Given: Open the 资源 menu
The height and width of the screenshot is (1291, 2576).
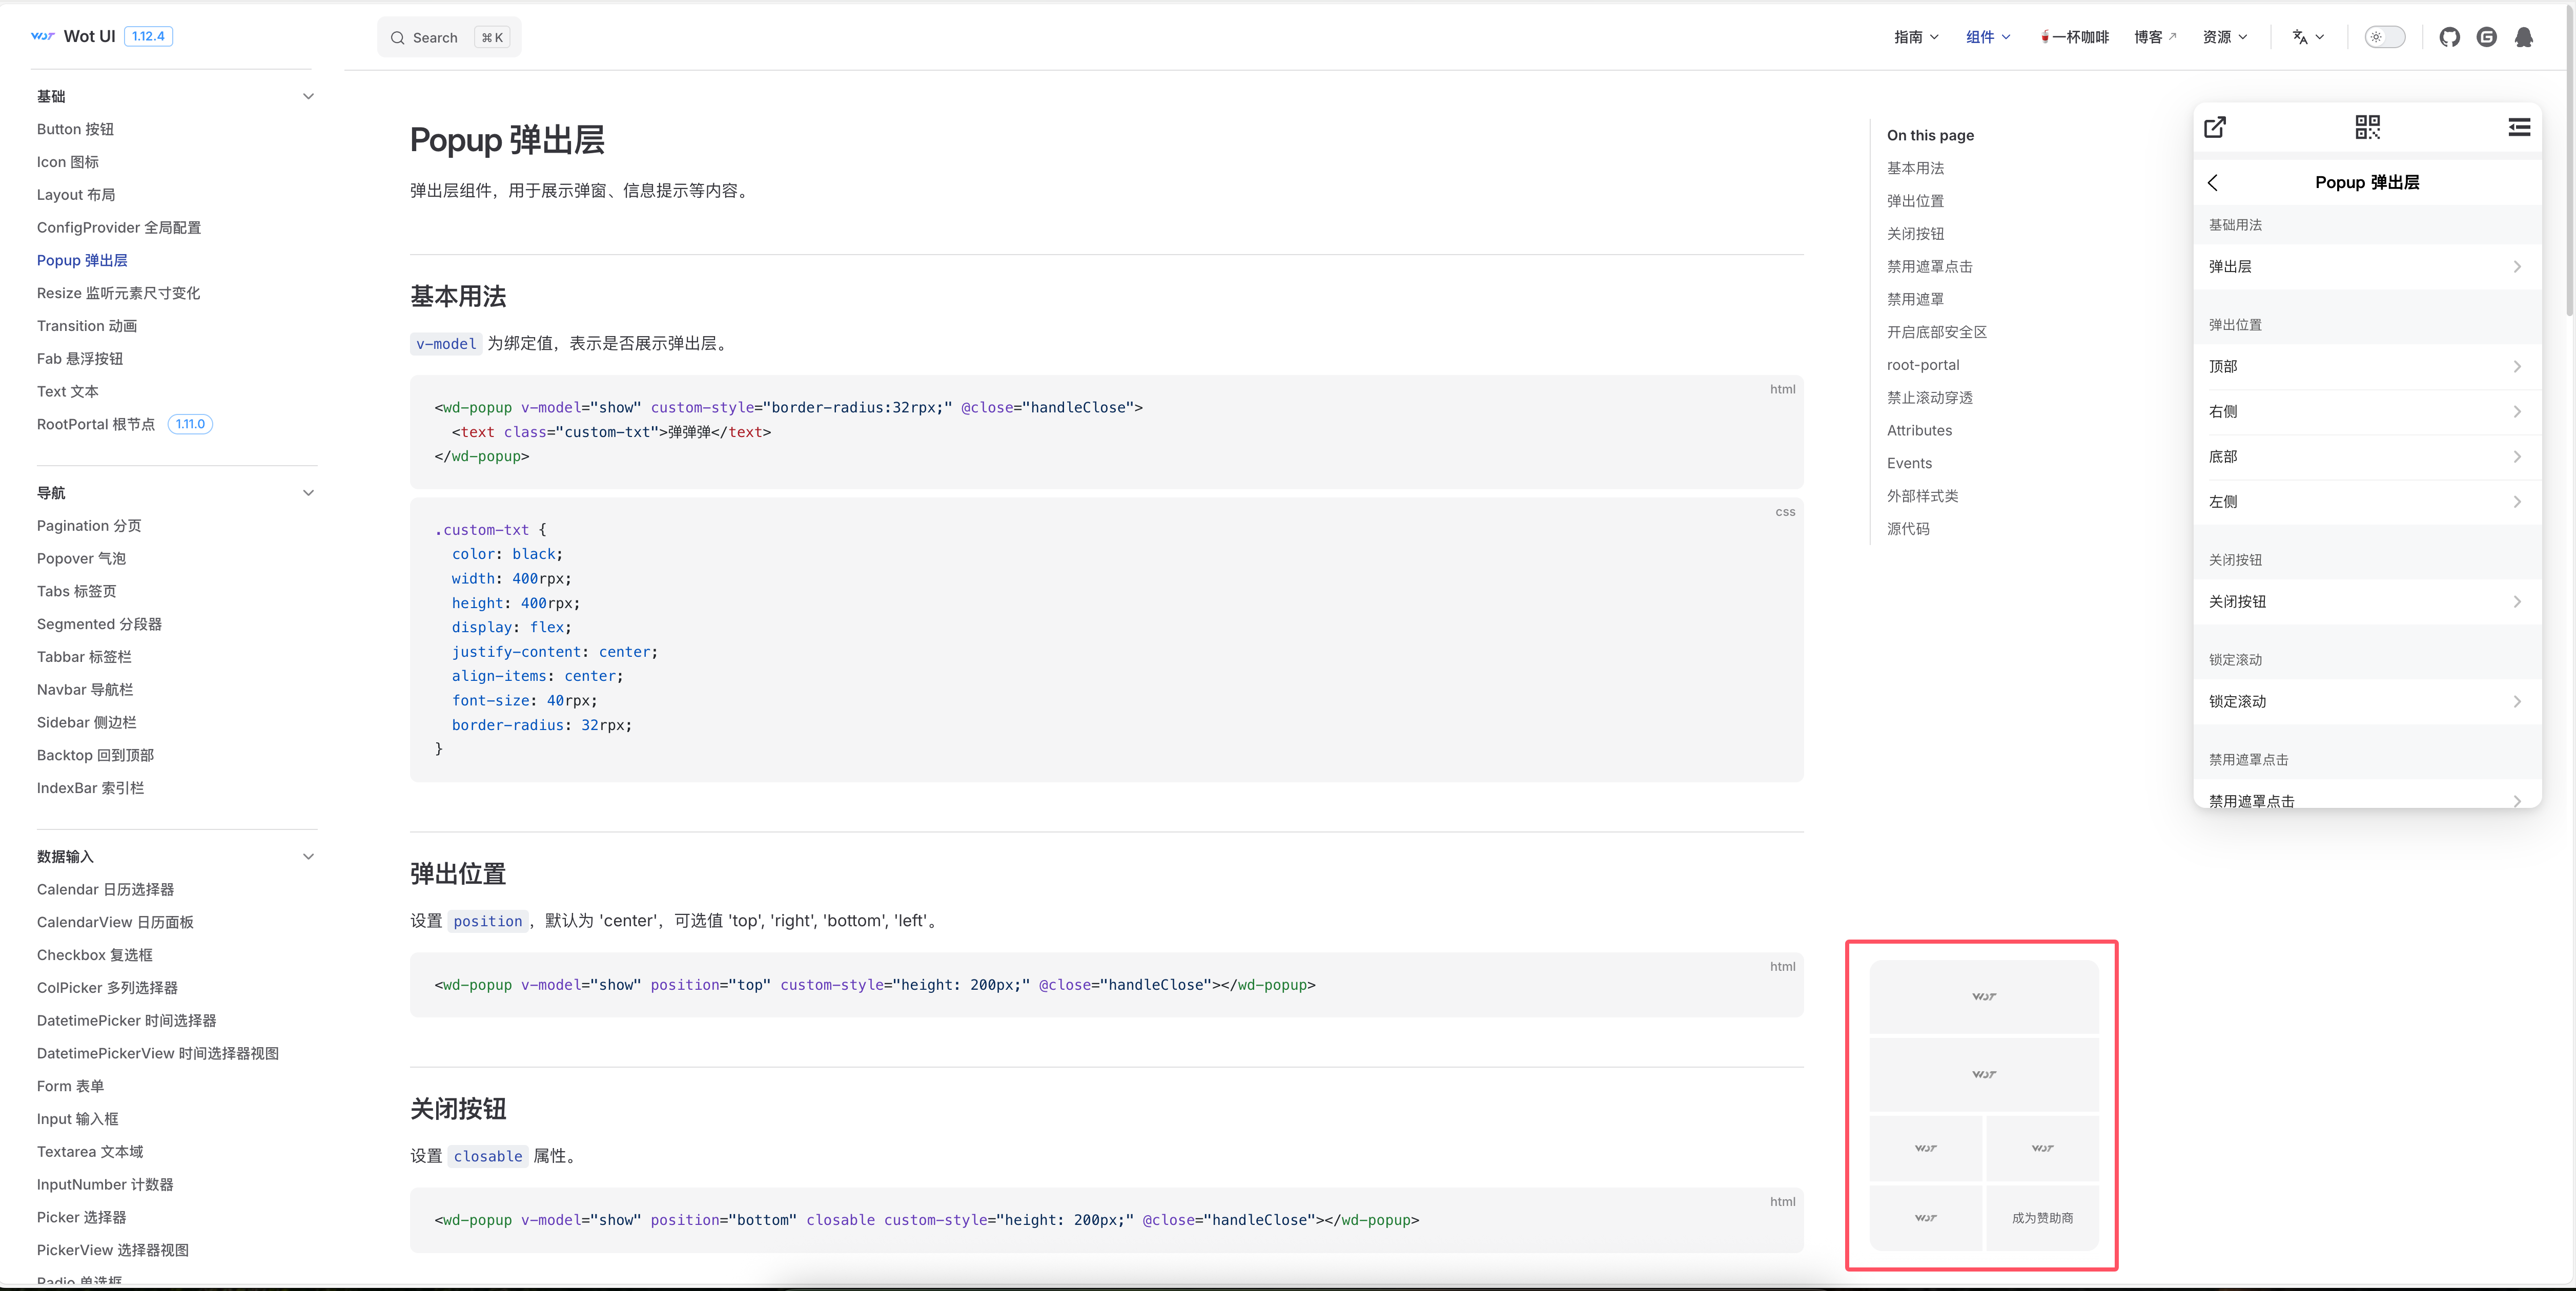Looking at the screenshot, I should (2225, 37).
